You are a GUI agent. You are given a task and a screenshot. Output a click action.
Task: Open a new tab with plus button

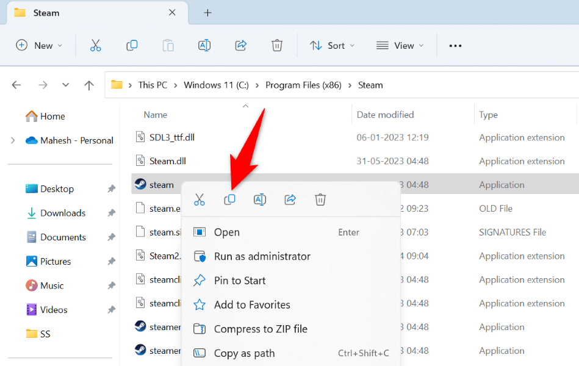(x=207, y=13)
